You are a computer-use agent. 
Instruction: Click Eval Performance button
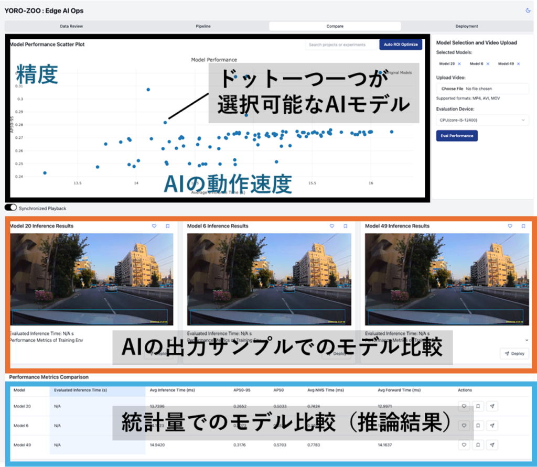tap(457, 136)
